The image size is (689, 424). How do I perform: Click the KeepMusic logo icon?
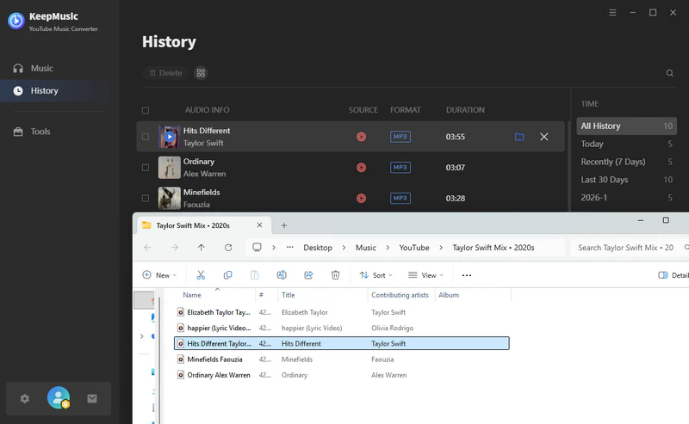(x=16, y=21)
